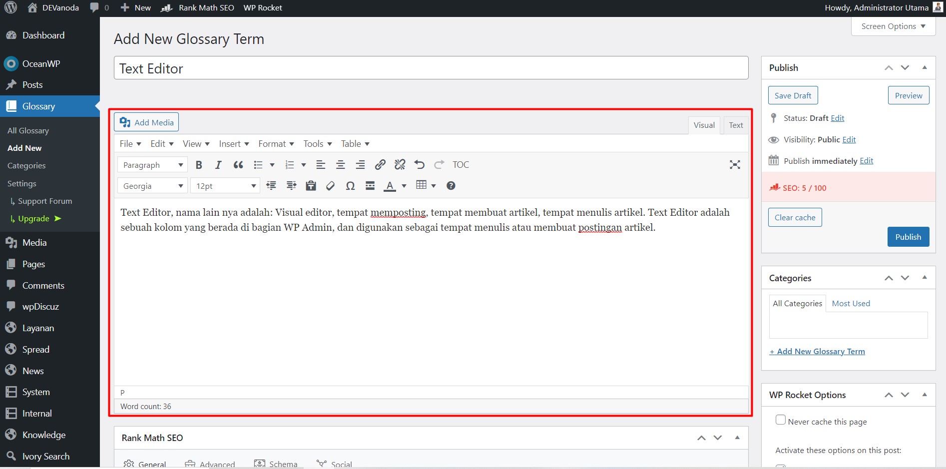946x469 pixels.
Task: Open the text color picker arrow
Action: point(404,186)
